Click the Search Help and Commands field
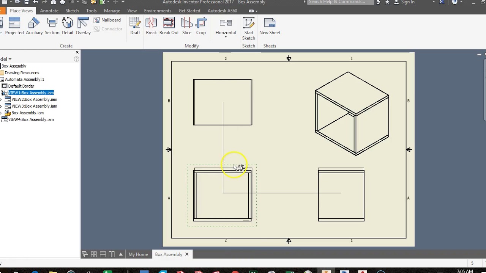 (340, 2)
